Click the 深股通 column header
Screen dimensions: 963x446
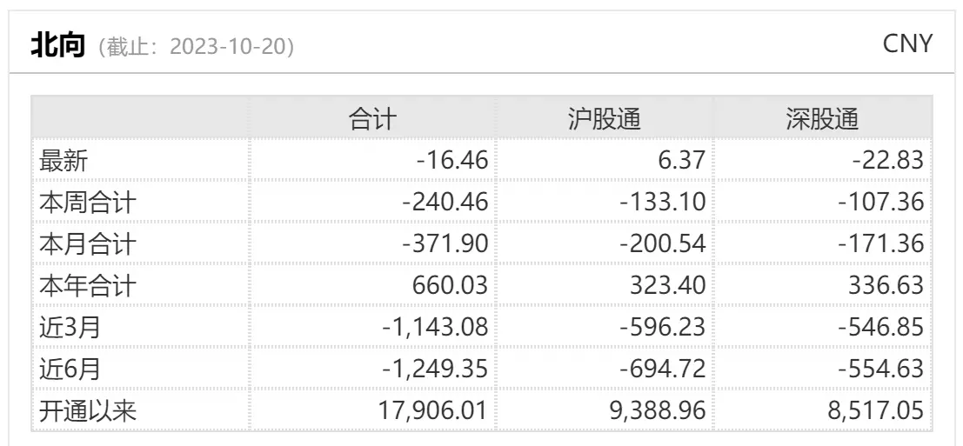click(x=822, y=119)
